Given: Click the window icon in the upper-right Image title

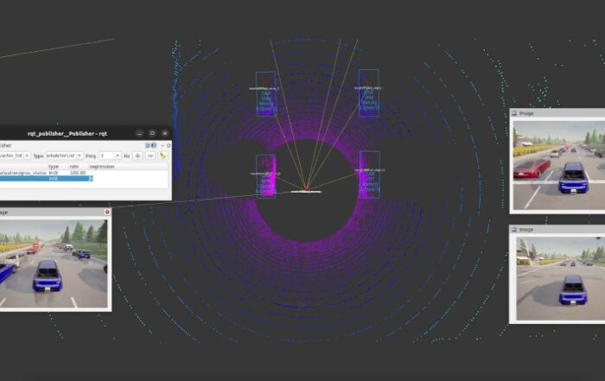Looking at the screenshot, I should (x=514, y=113).
